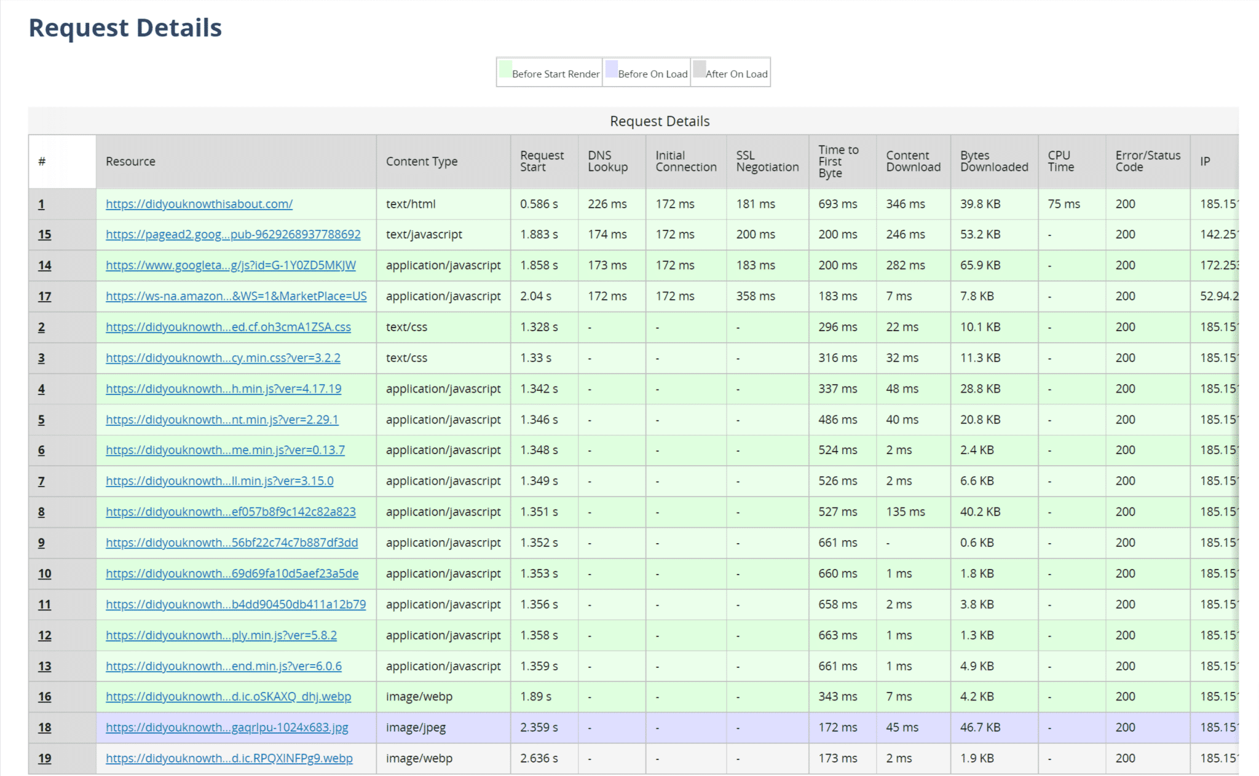The image size is (1259, 776).
Task: Click the green Before Start Render legend swatch
Action: pyautogui.click(x=504, y=69)
